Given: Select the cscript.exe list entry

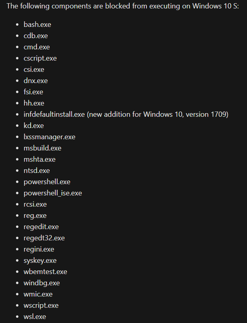Looking at the screenshot, I should pyautogui.click(x=40, y=58).
